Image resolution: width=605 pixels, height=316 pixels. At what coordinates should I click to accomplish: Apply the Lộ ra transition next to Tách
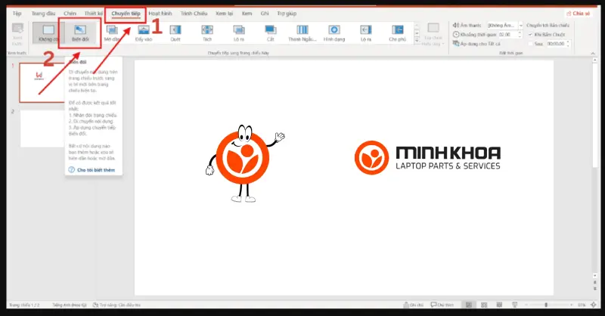pos(239,33)
